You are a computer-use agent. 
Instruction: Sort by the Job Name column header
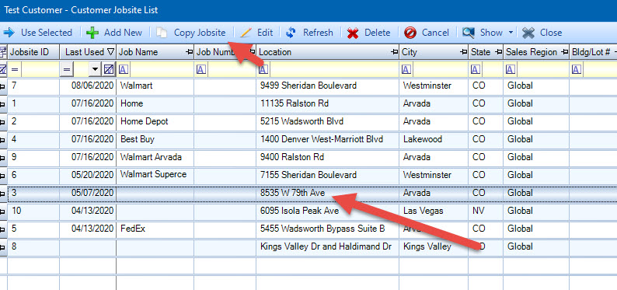[x=155, y=52]
